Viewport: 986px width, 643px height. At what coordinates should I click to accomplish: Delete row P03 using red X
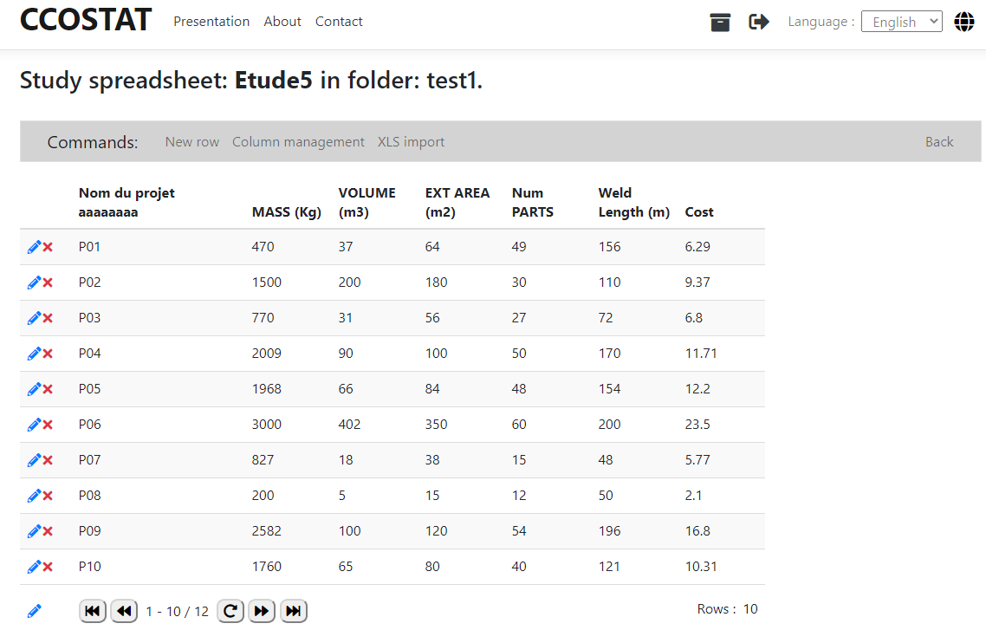pyautogui.click(x=49, y=318)
